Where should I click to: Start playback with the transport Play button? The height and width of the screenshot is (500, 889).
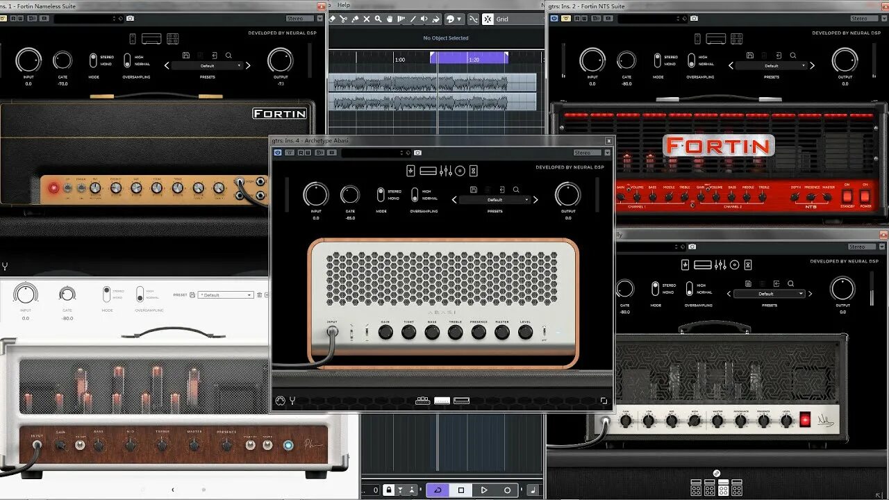pyautogui.click(x=484, y=490)
